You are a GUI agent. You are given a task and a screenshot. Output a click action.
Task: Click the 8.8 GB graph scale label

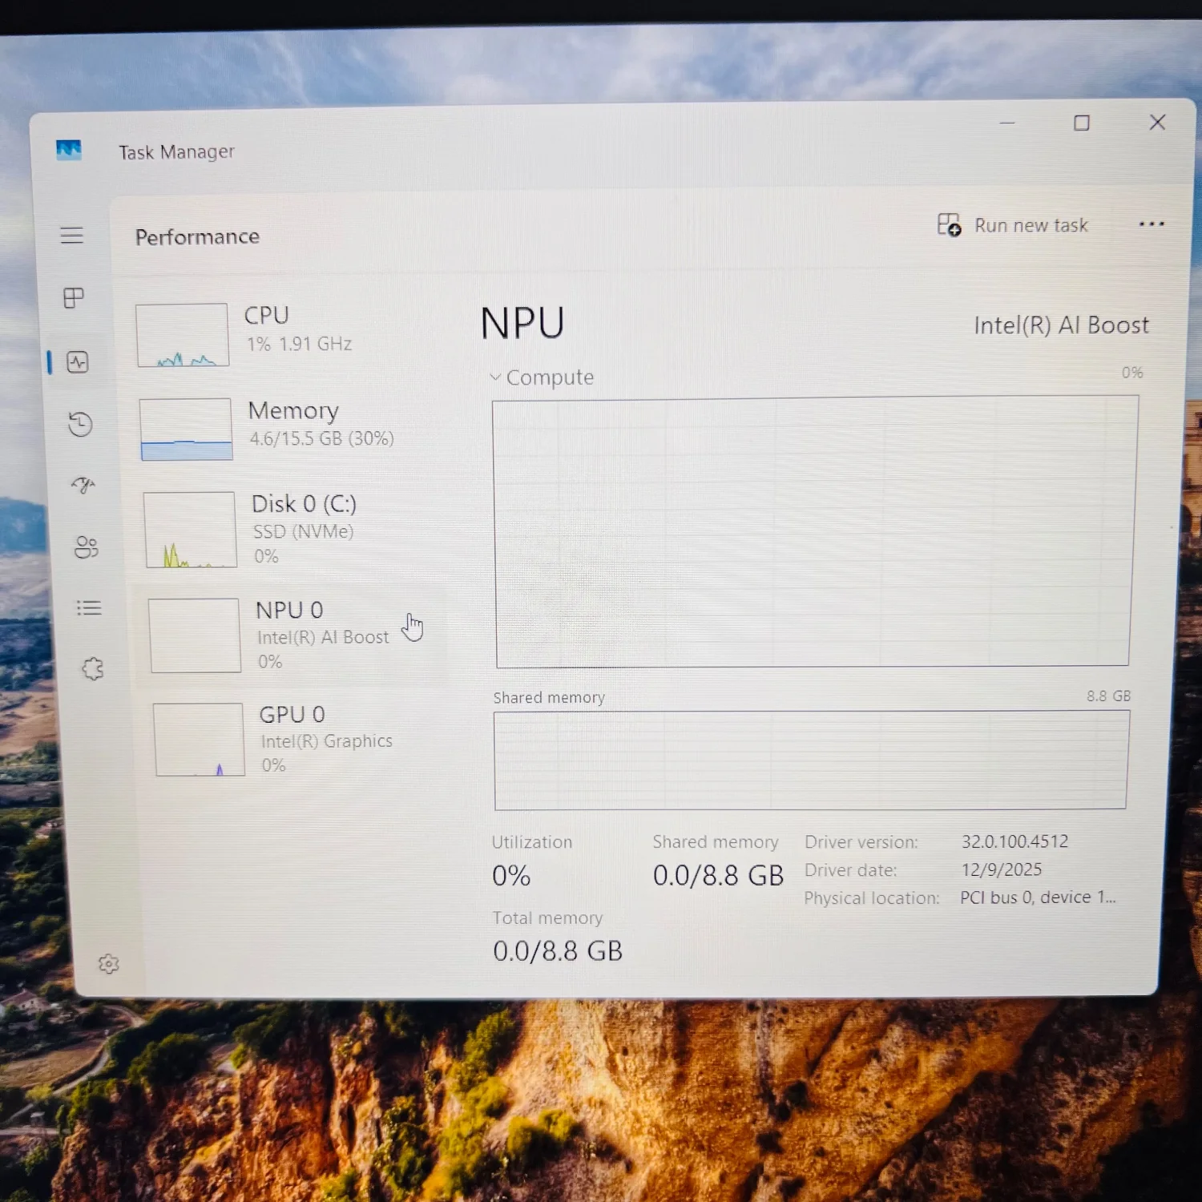pos(1109,696)
